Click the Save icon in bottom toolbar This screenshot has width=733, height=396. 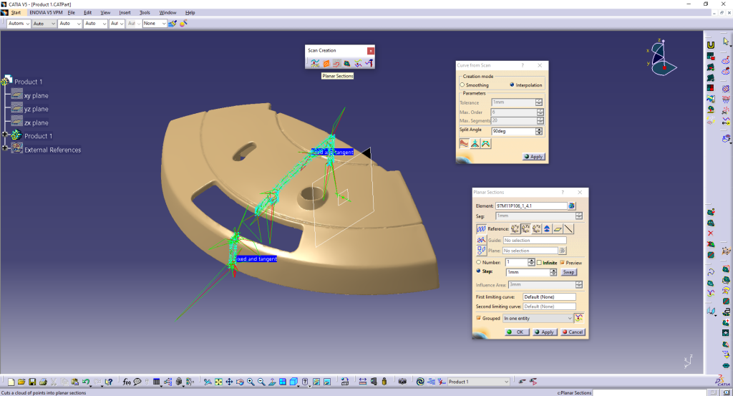32,382
